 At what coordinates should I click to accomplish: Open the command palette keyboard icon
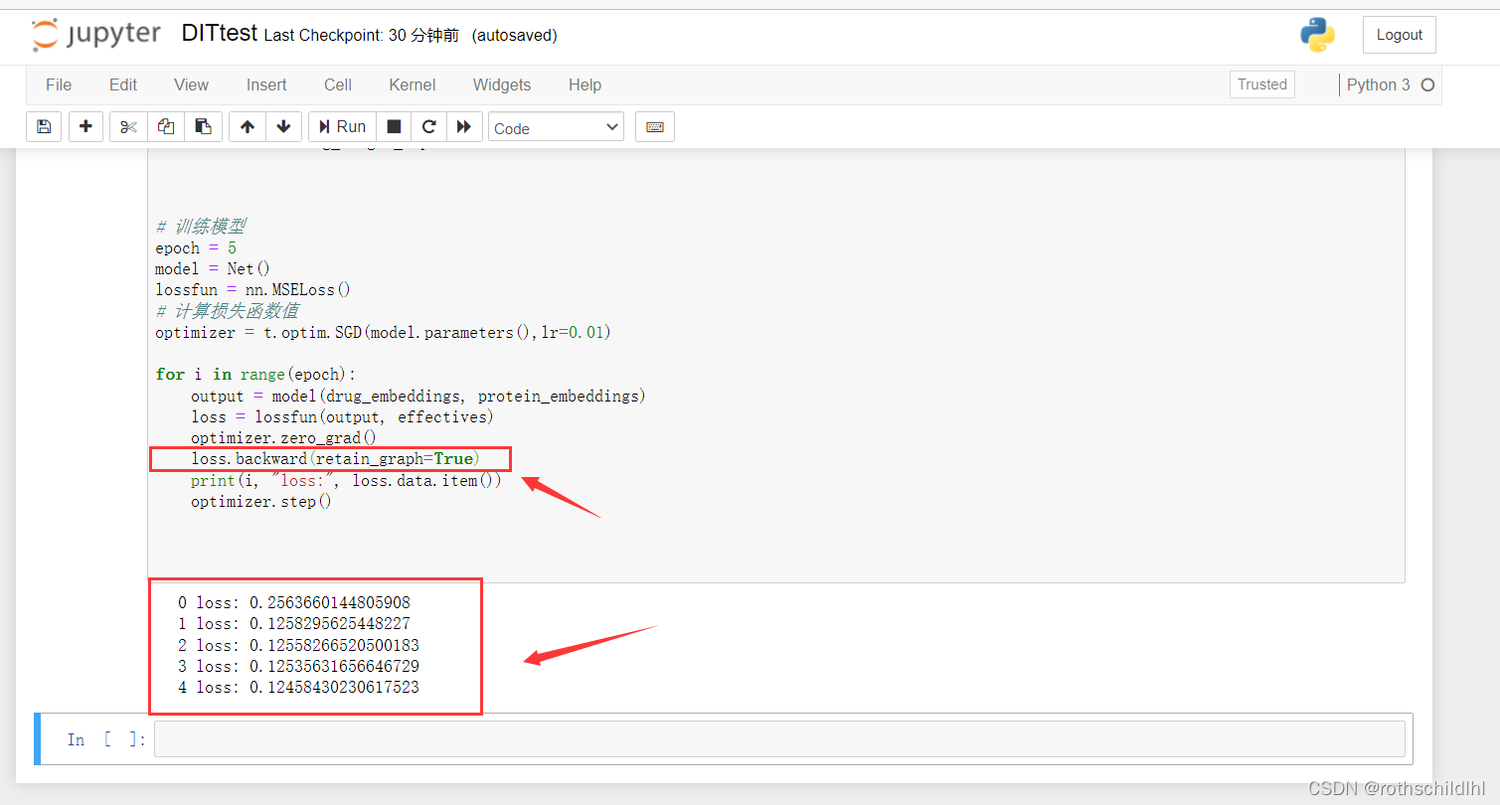coord(654,126)
